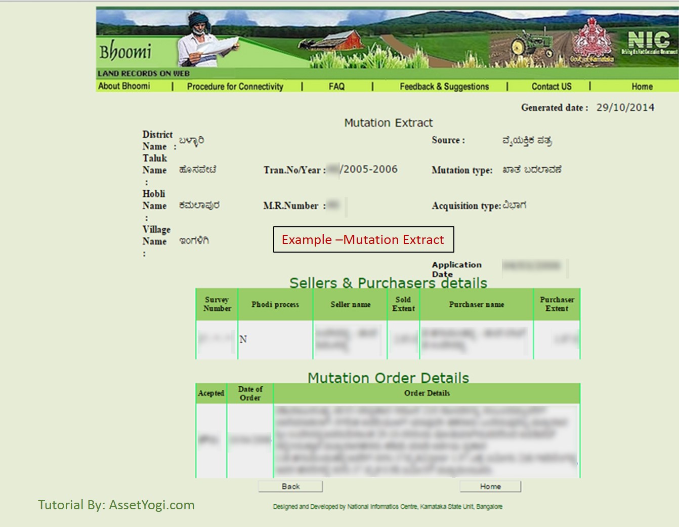
Task: Click the Bhoomi logo
Action: pyautogui.click(x=125, y=51)
